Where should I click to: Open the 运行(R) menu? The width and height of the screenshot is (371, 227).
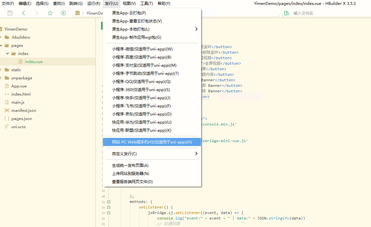click(94, 4)
